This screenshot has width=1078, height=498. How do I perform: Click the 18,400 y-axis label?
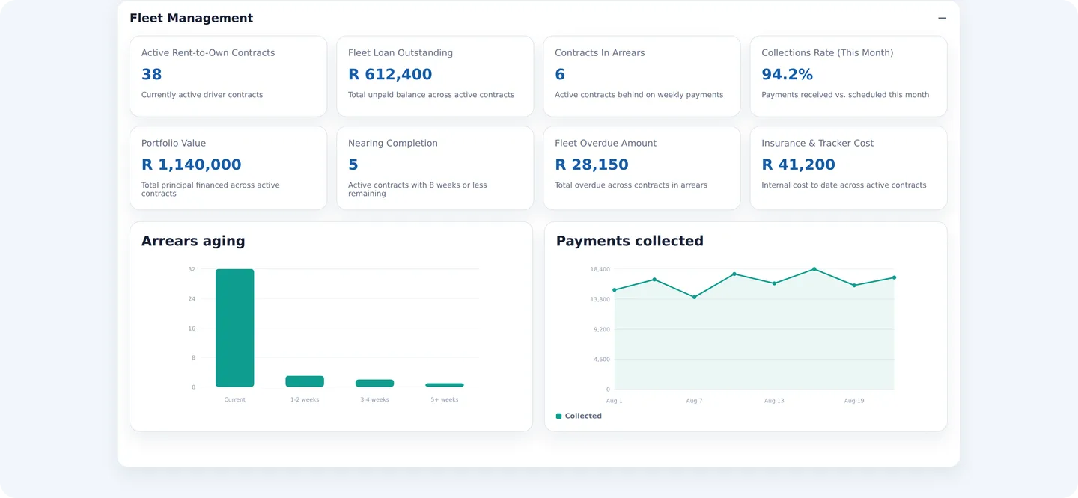tap(600, 269)
